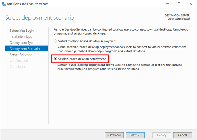Click the Completion step in sidebar
This screenshot has width=197, height=140.
[x=18, y=67]
